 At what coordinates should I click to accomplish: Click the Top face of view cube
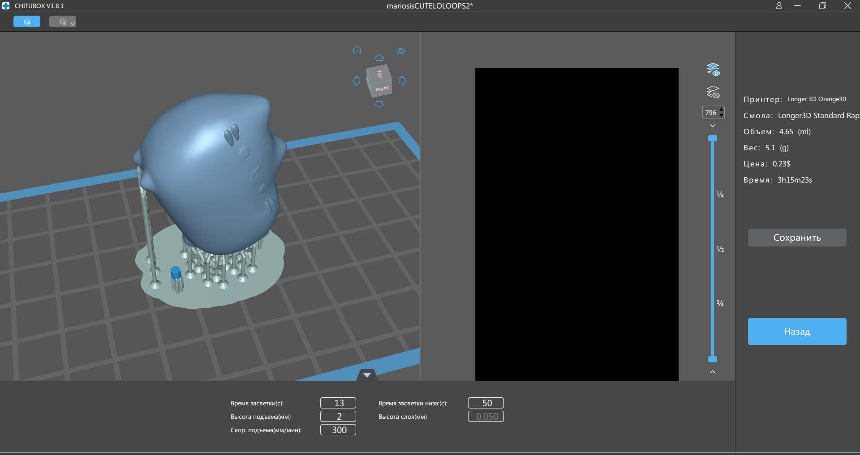pos(379,74)
